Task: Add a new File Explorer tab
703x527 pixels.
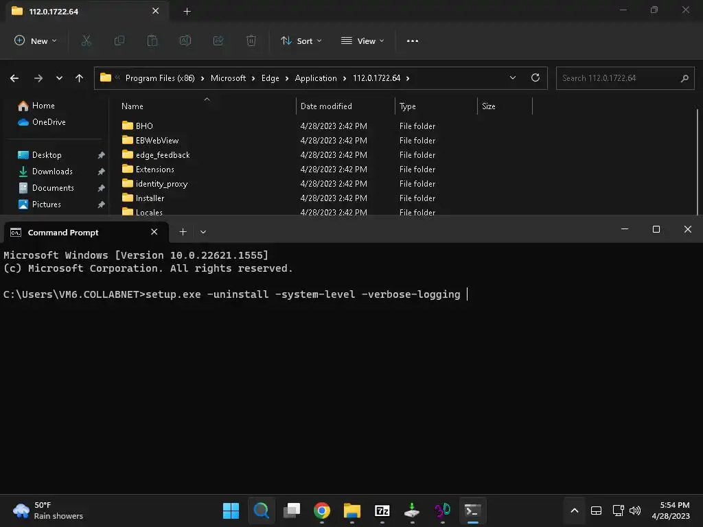Action: 187,12
